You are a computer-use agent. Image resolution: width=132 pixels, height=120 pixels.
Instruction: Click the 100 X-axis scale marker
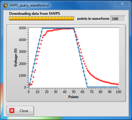click(118, 92)
